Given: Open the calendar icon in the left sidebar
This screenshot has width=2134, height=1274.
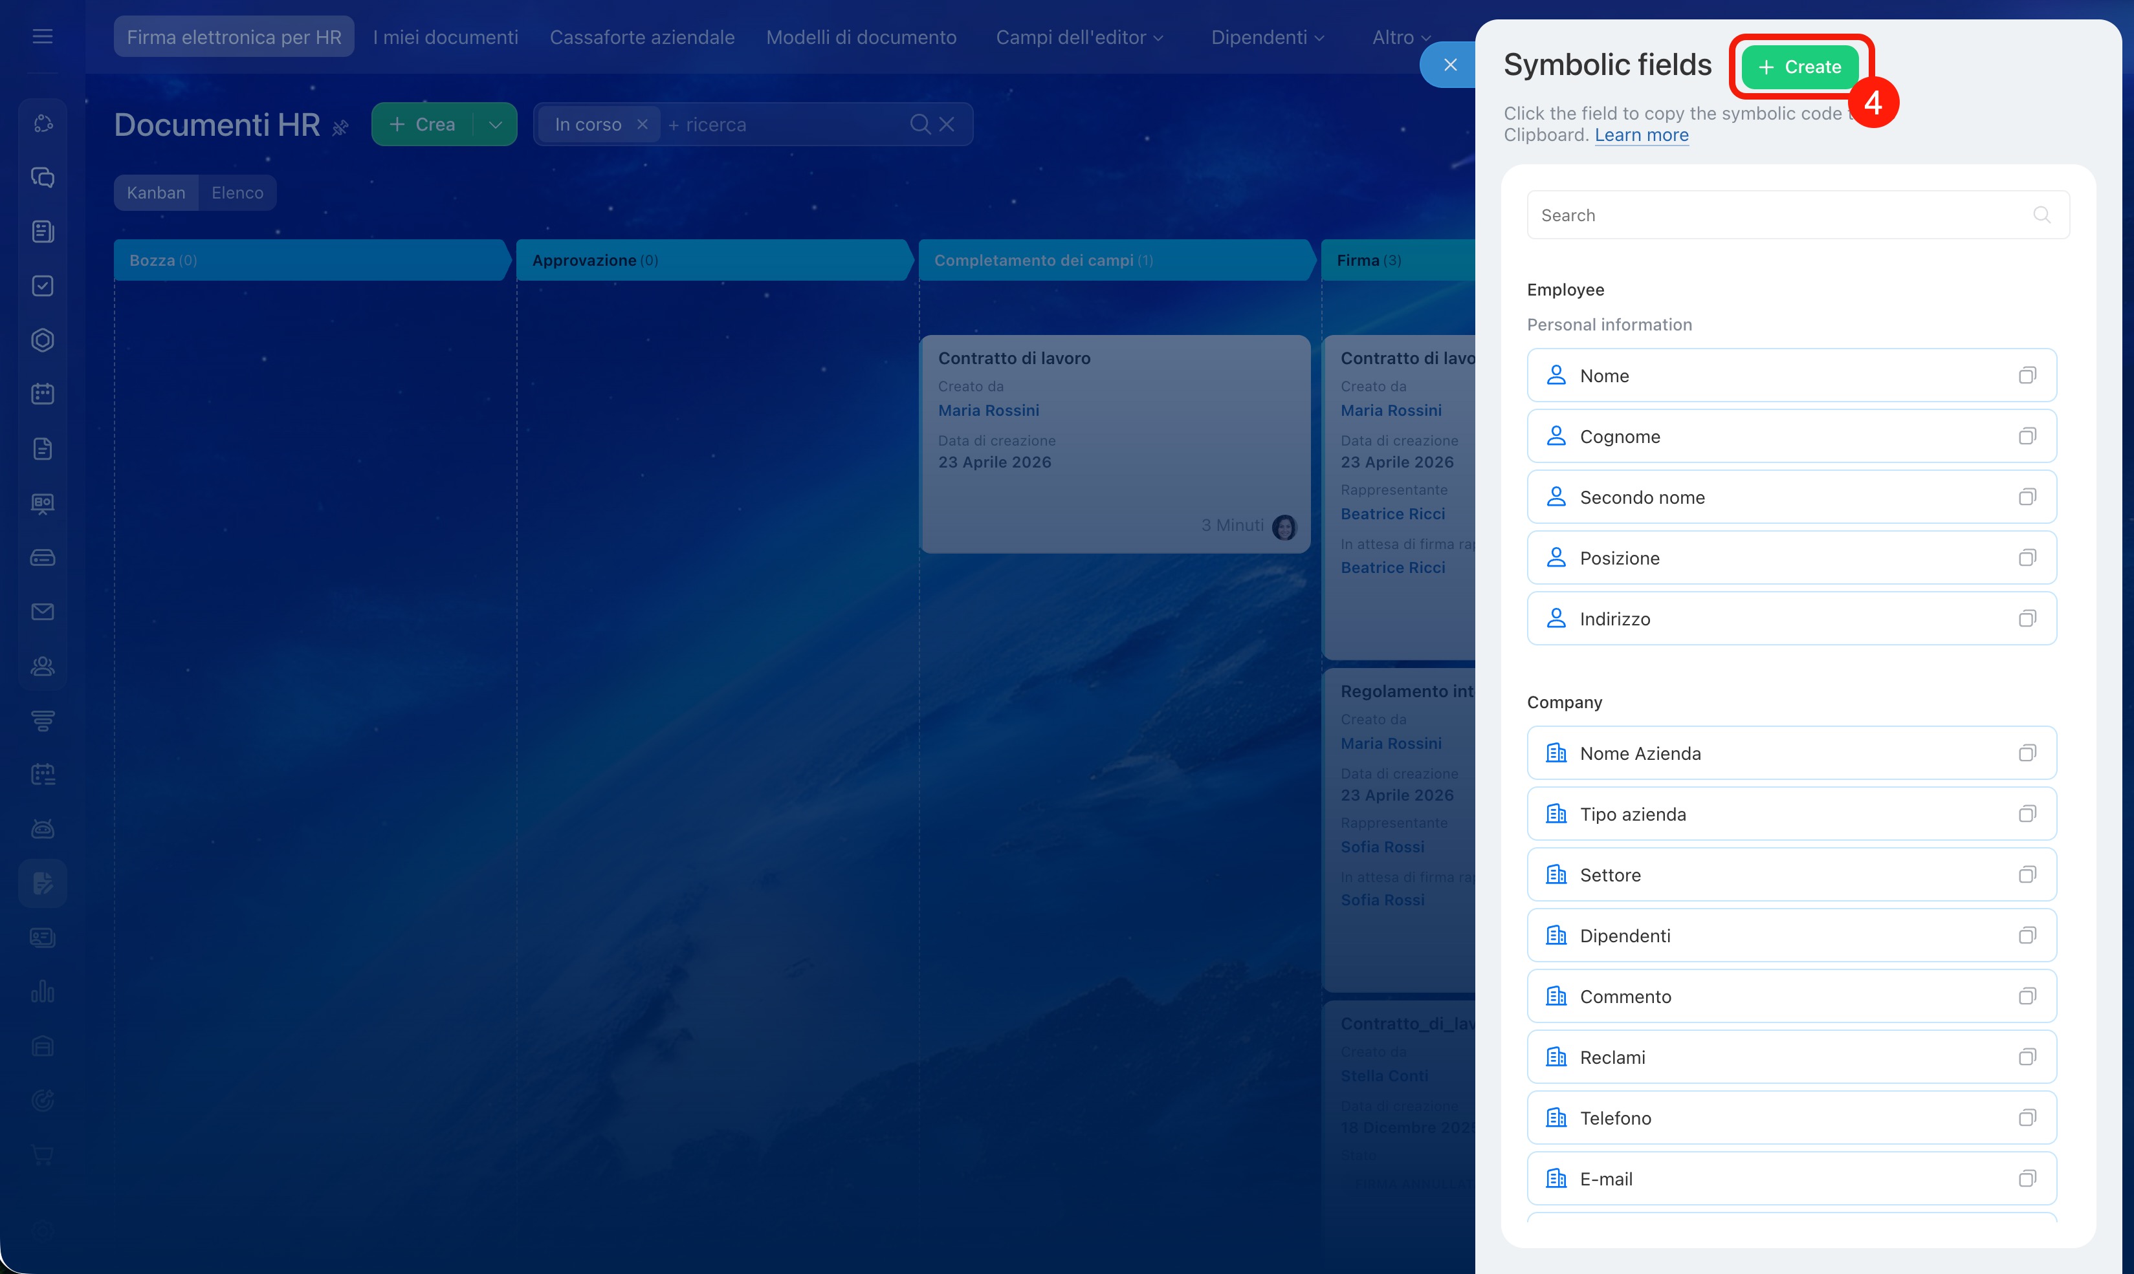Looking at the screenshot, I should click(42, 394).
